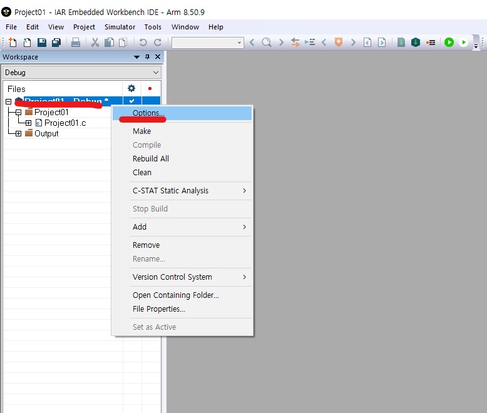The height and width of the screenshot is (413, 487).
Task: Open the Project menu
Action: (x=84, y=27)
